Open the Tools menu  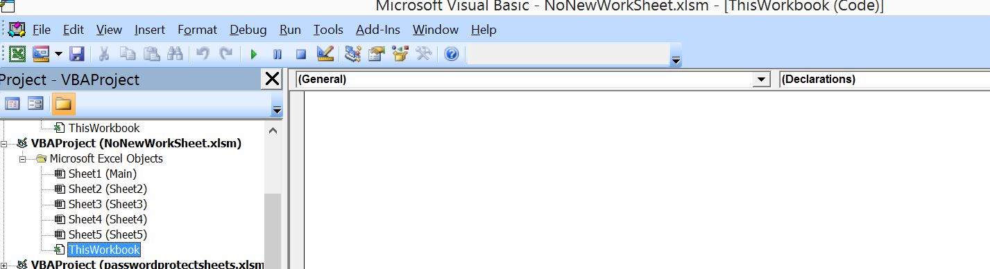tap(328, 30)
